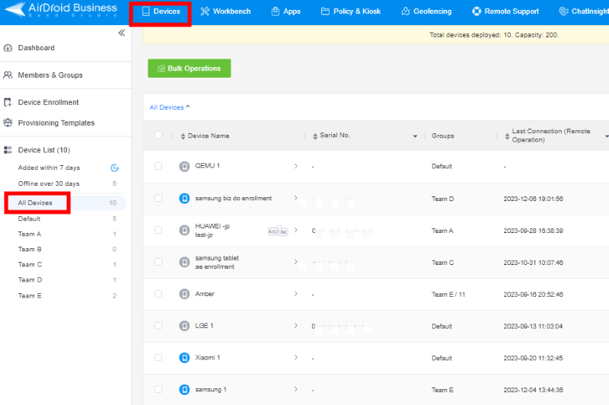The image size is (609, 405).
Task: Click the Apps bag icon in the top bar
Action: pos(276,11)
